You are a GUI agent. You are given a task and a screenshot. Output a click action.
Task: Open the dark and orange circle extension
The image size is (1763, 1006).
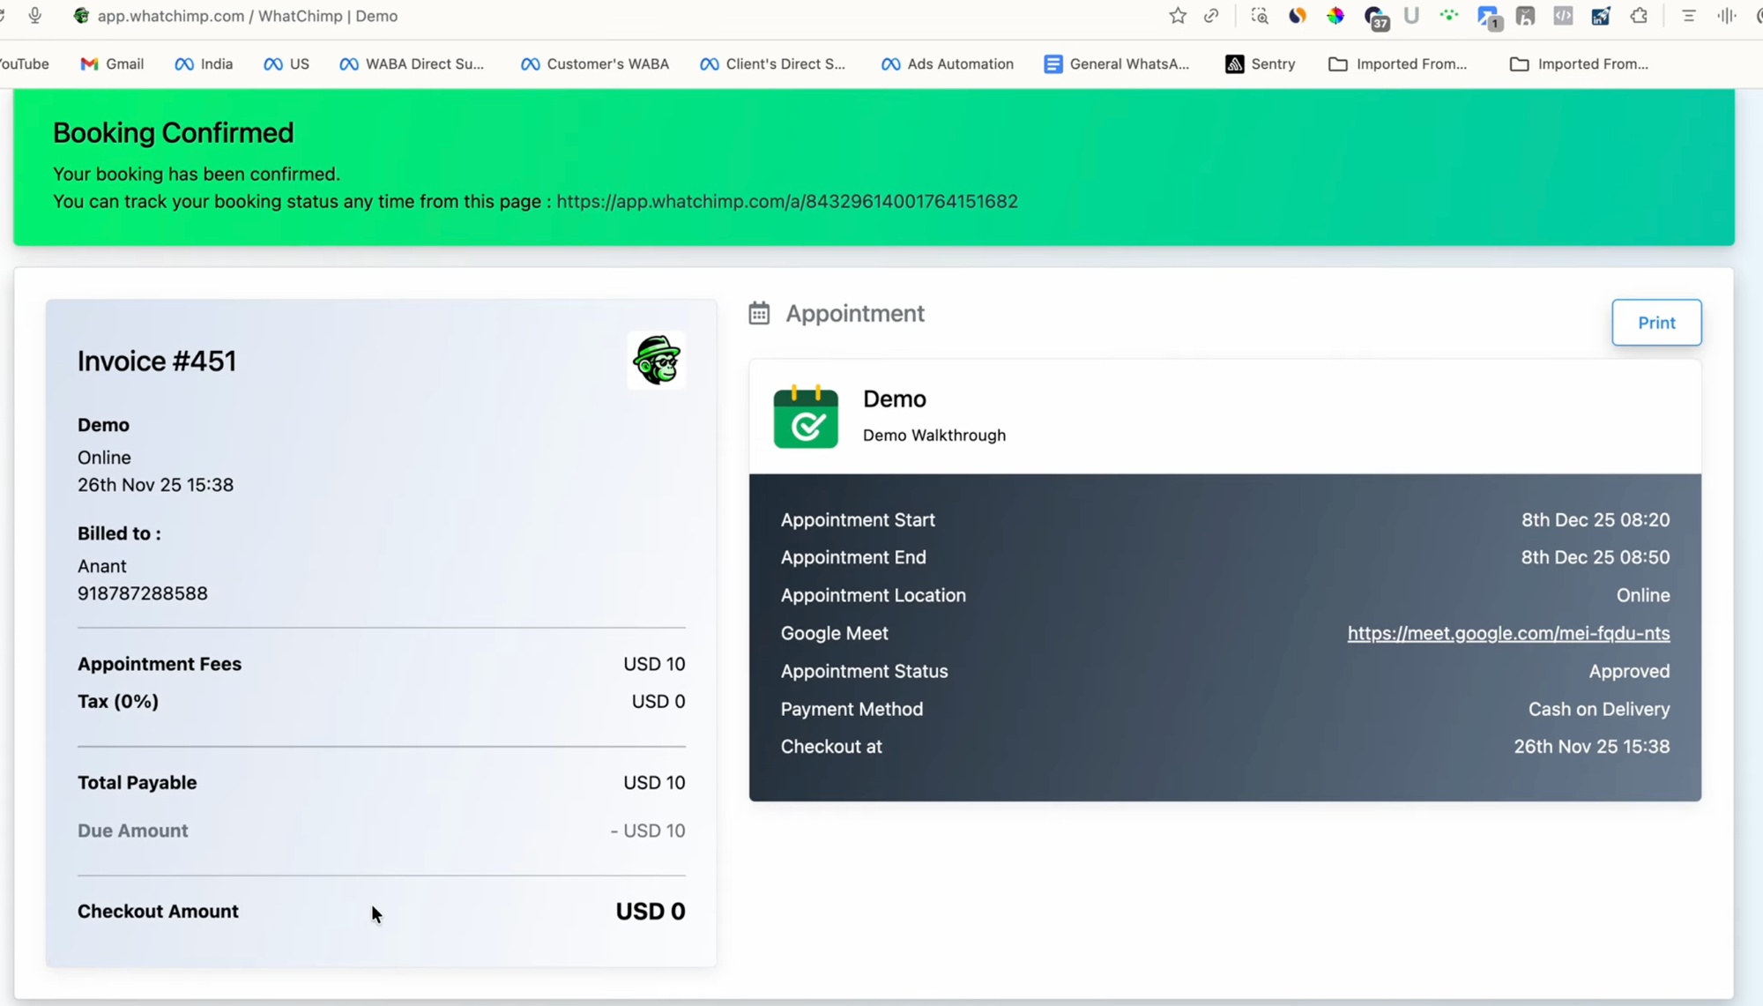pos(1297,16)
